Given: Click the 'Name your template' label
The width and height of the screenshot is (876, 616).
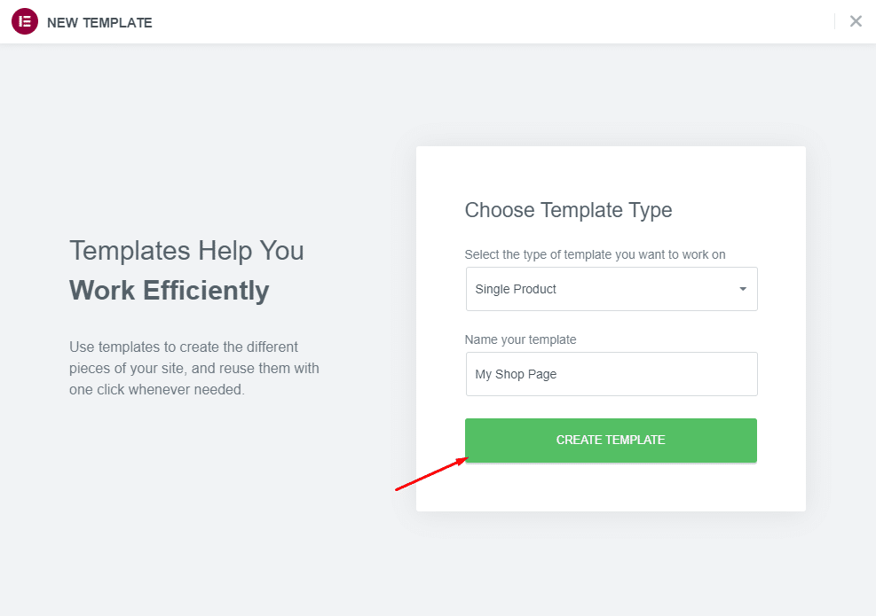Looking at the screenshot, I should [x=520, y=339].
